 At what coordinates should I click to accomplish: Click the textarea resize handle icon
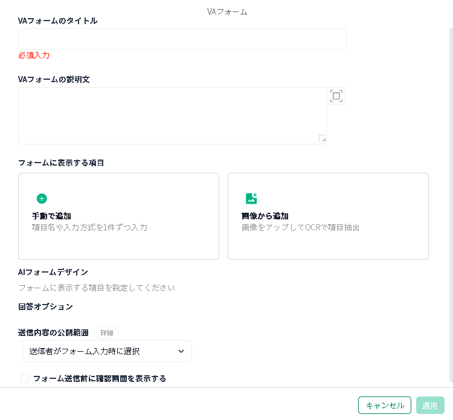(323, 138)
